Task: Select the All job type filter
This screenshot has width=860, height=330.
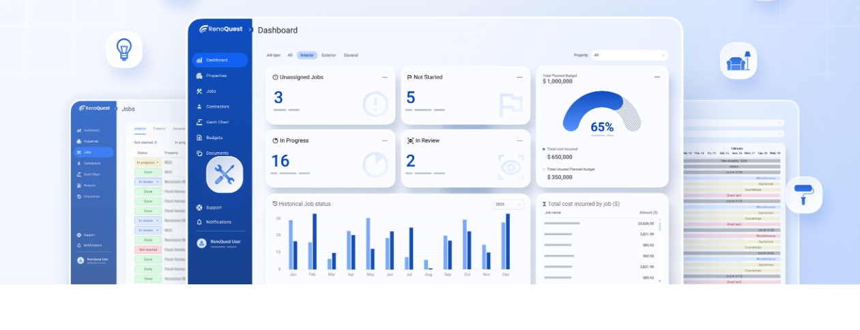Action: click(x=290, y=55)
